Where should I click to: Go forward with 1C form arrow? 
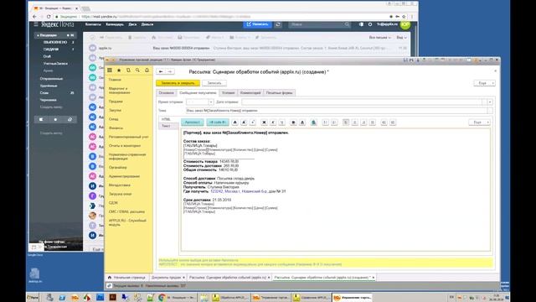click(x=170, y=71)
